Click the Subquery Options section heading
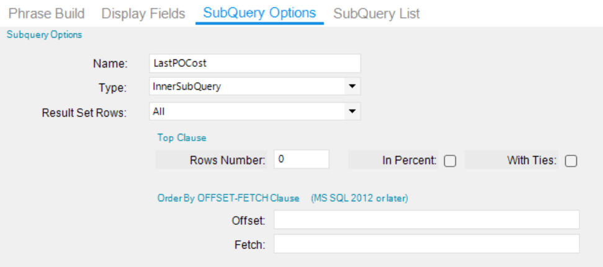This screenshot has height=267, width=603. coord(44,35)
